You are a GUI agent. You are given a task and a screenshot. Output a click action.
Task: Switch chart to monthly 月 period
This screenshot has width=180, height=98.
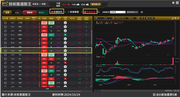tap(121, 18)
